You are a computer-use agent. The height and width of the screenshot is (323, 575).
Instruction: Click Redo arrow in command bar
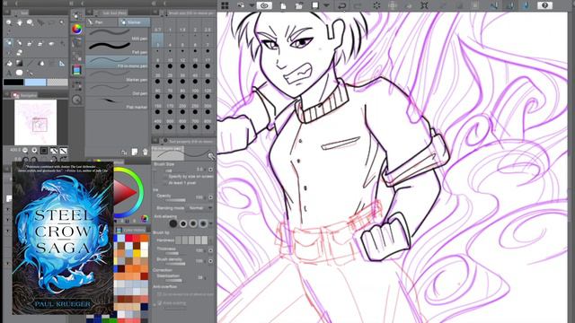click(358, 5)
